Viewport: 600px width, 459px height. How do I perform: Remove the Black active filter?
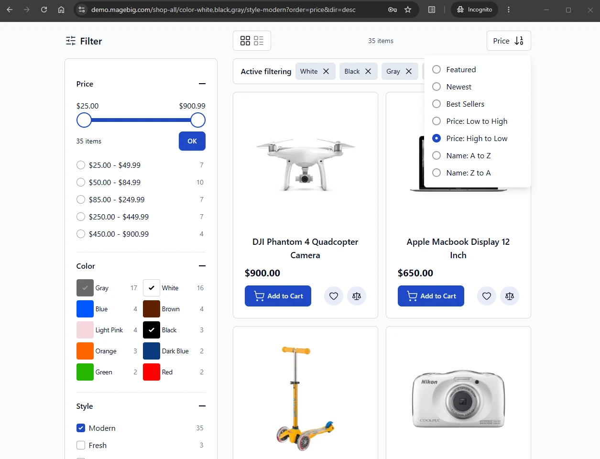368,71
